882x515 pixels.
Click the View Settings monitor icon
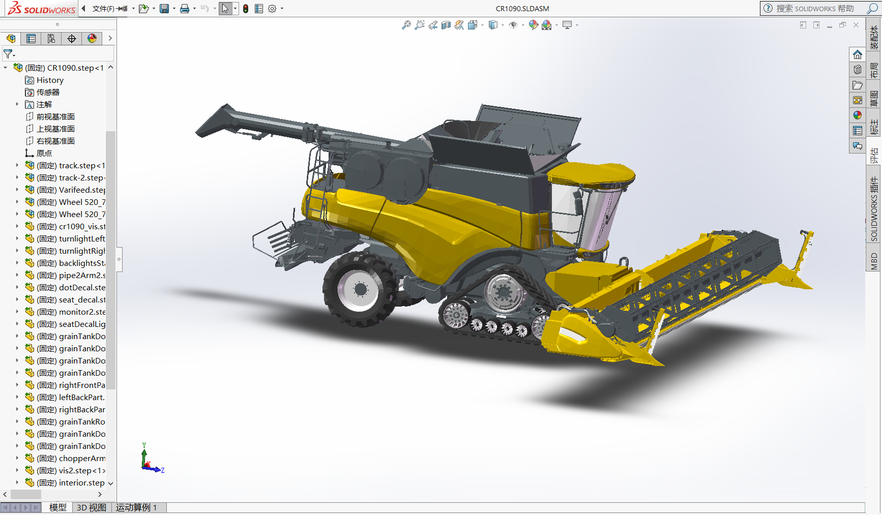click(567, 25)
